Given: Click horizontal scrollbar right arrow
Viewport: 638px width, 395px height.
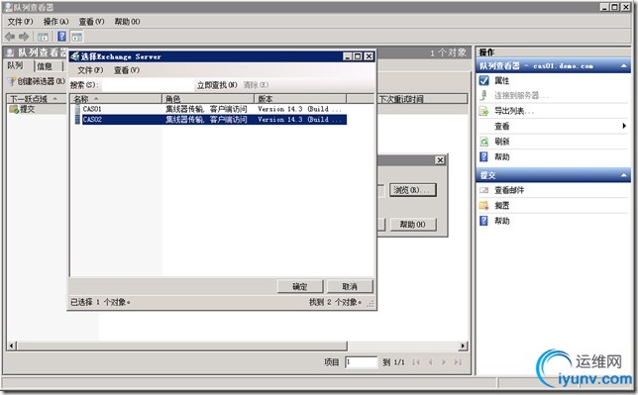Looking at the screenshot, I should (x=463, y=346).
